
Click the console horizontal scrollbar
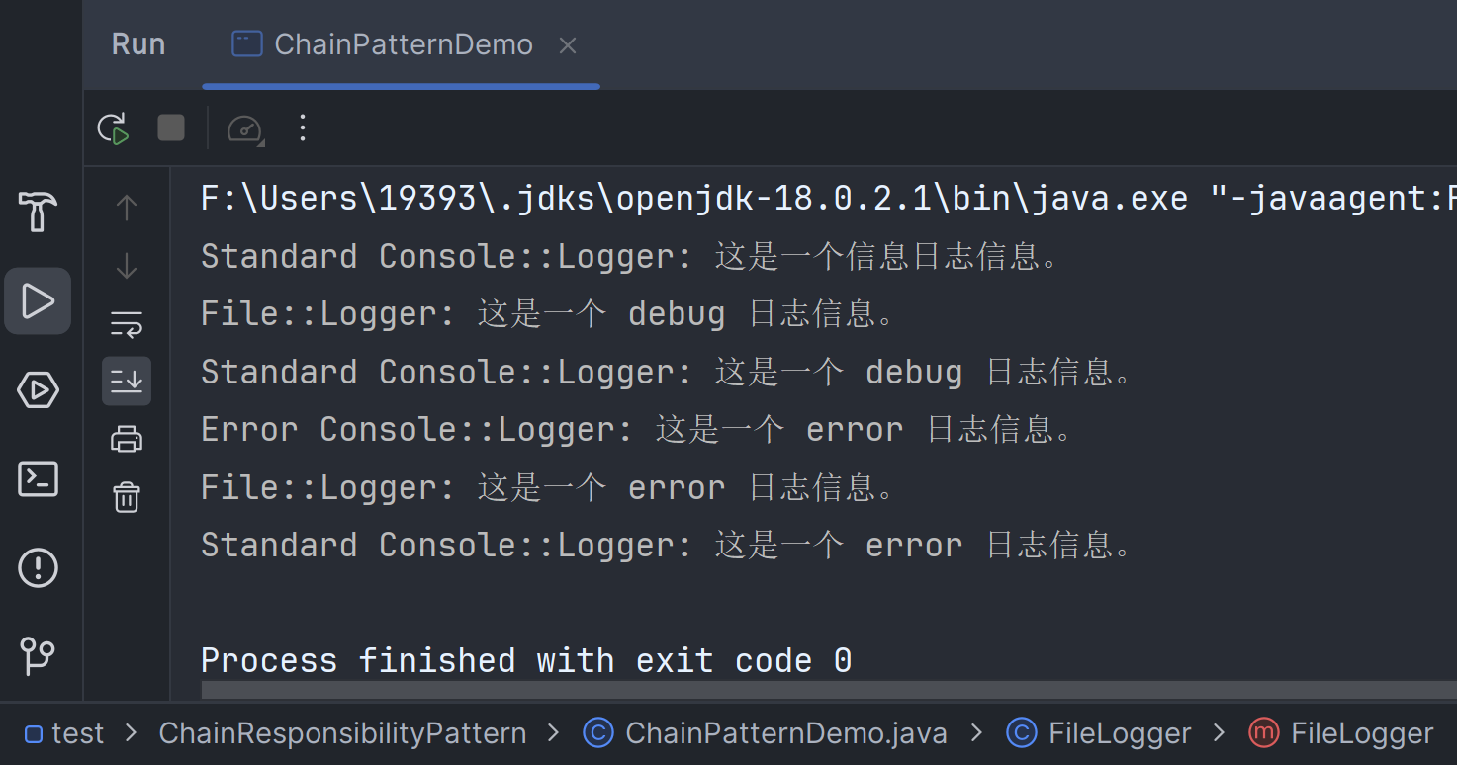click(829, 690)
